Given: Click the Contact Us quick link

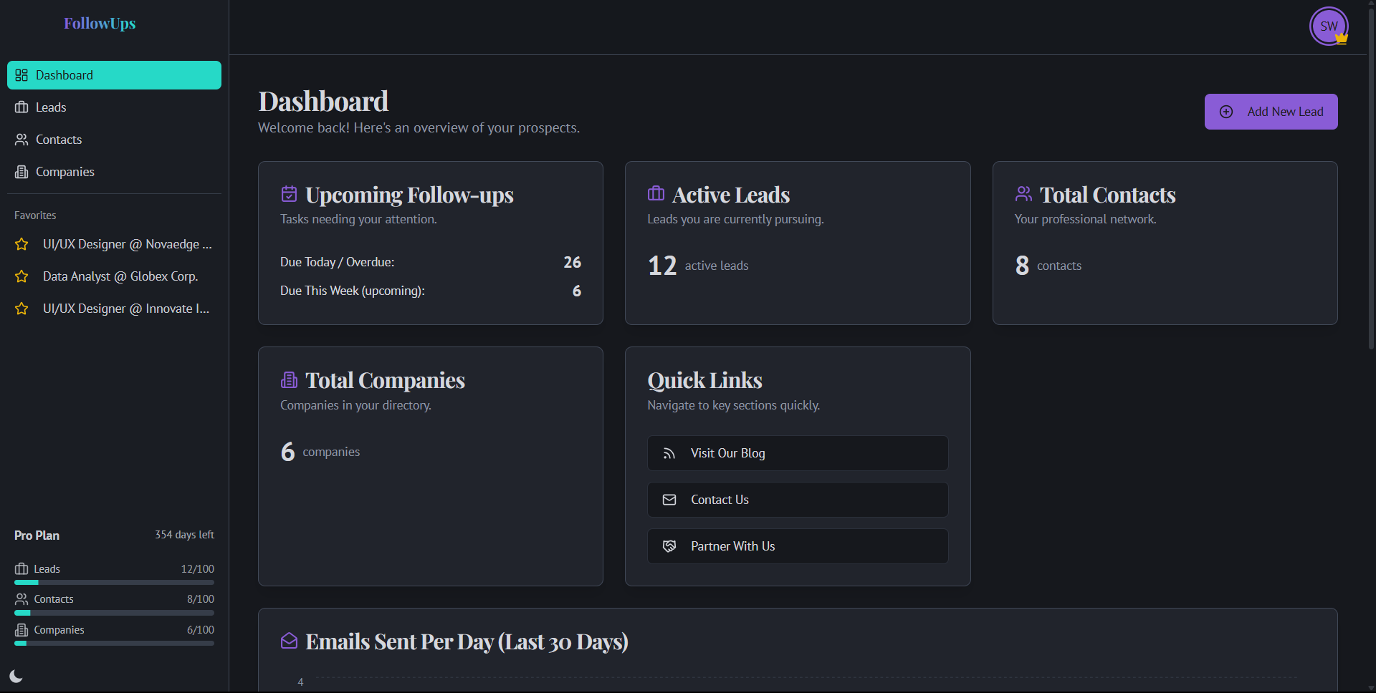Looking at the screenshot, I should pyautogui.click(x=798, y=500).
